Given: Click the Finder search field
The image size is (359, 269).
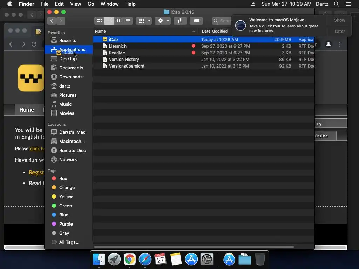Looking at the screenshot, I should click(222, 21).
